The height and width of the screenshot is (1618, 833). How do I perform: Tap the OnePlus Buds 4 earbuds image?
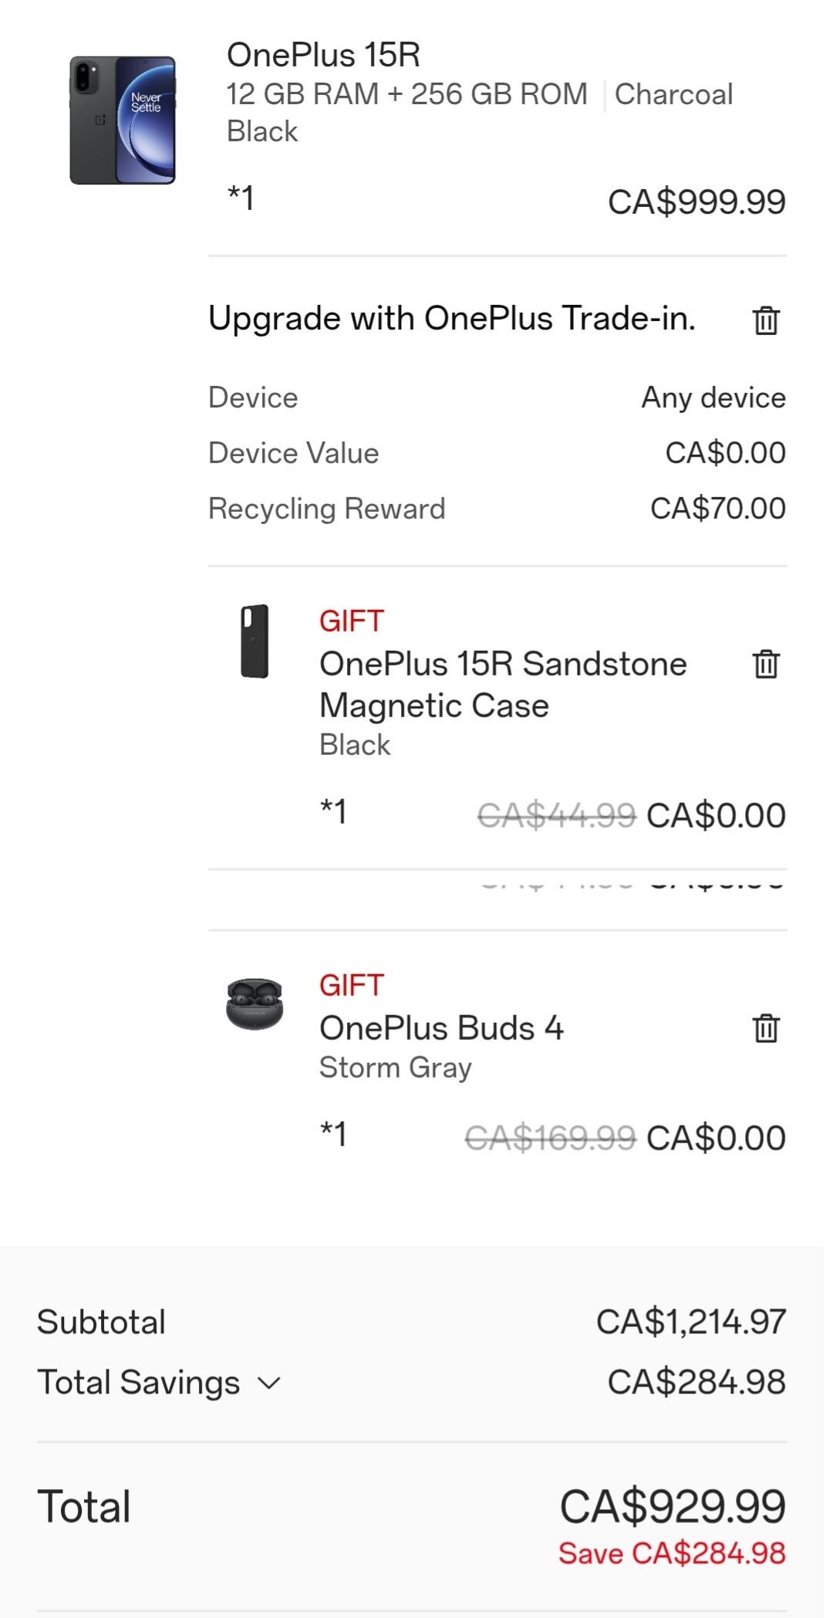(x=255, y=1004)
